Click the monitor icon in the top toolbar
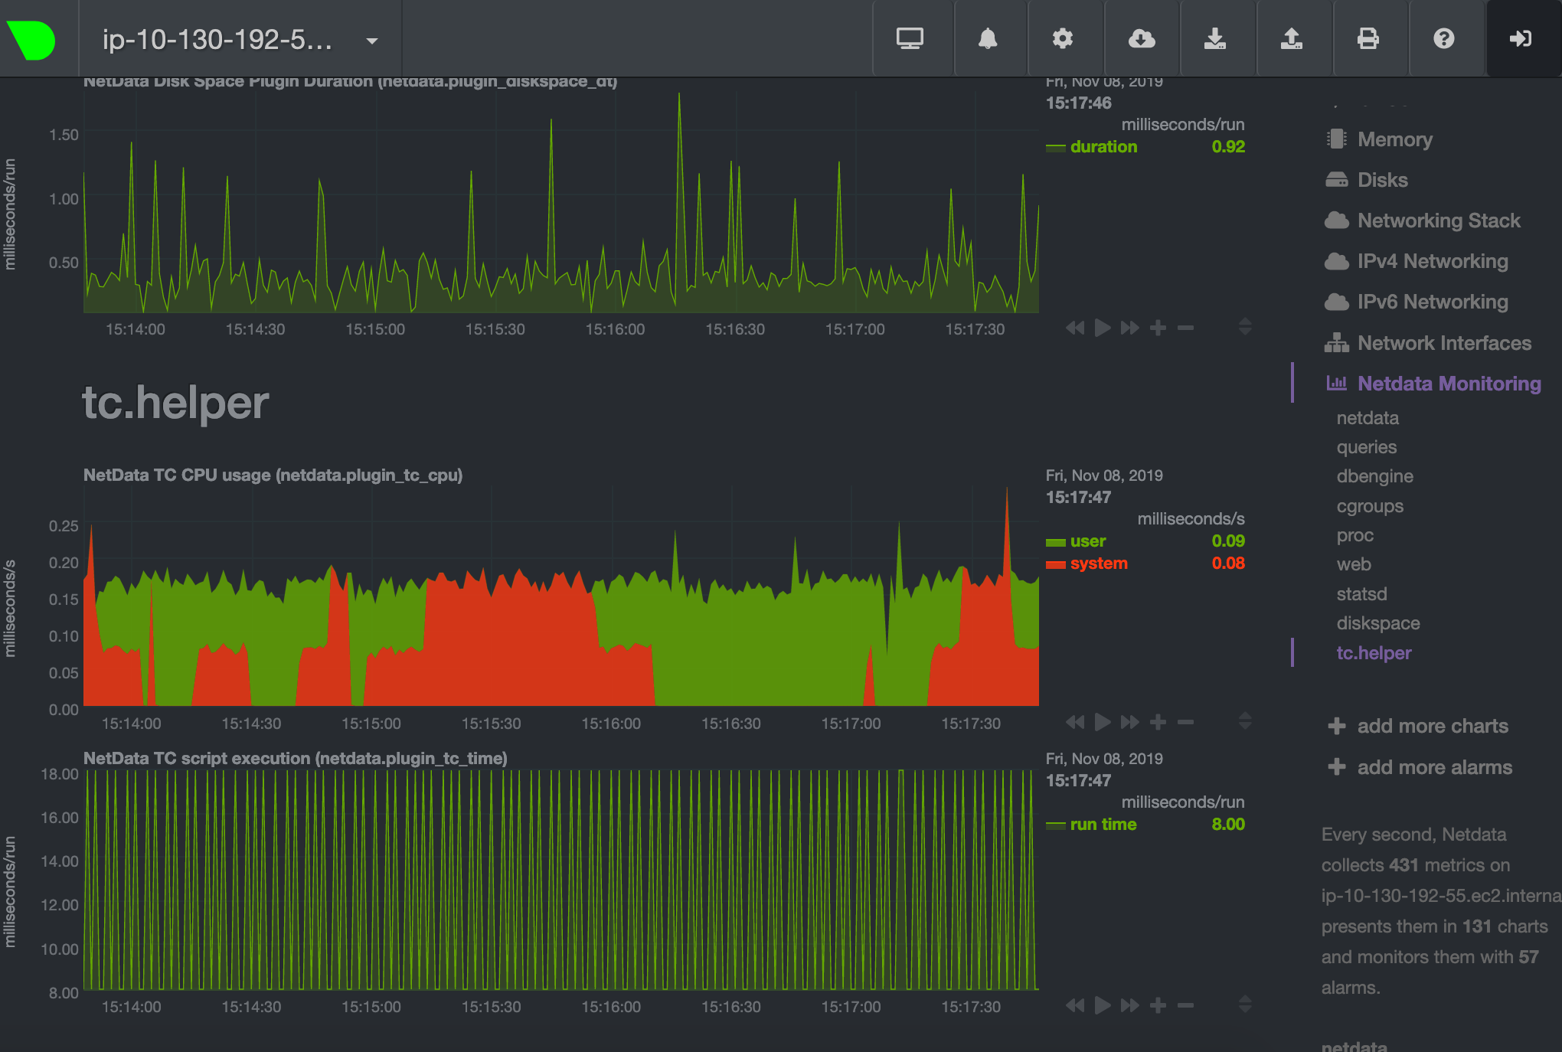The width and height of the screenshot is (1562, 1052). tap(911, 38)
